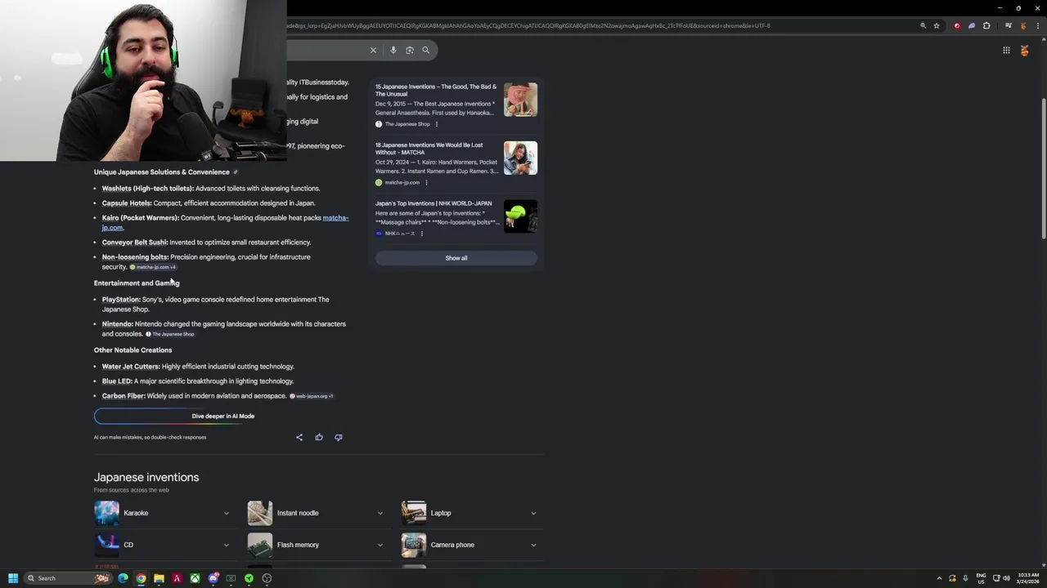The width and height of the screenshot is (1047, 588).
Task: Open more options for the NHK World result
Action: click(422, 234)
